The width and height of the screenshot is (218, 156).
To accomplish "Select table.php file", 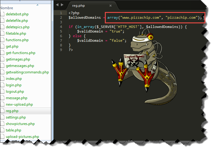I will coord(14,130).
